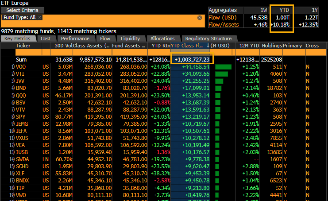Clear criteria with the circular X icon
Screen dimensions: 328x201
(199, 18)
